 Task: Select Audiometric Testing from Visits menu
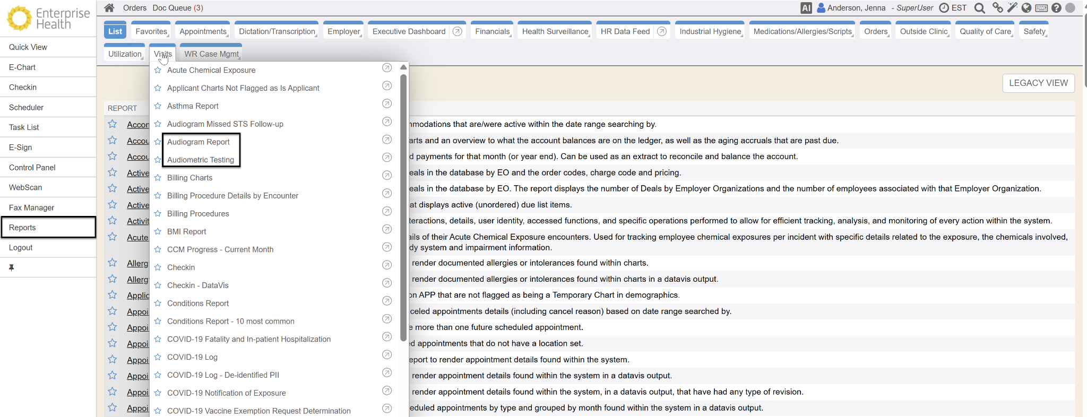click(200, 160)
